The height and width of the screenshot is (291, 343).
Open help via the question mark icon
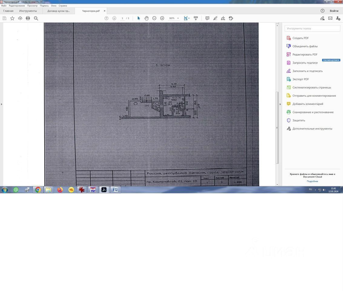pyautogui.click(x=322, y=11)
